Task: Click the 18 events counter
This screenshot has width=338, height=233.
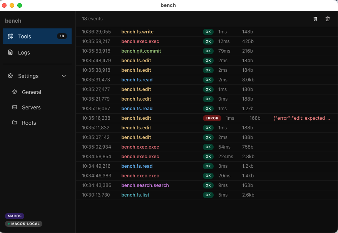Action: pos(92,19)
